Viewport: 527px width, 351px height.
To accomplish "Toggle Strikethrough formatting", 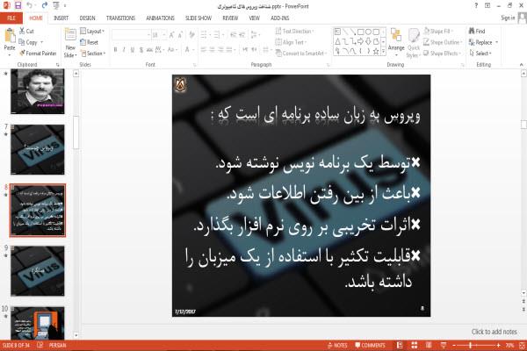I will (x=149, y=50).
